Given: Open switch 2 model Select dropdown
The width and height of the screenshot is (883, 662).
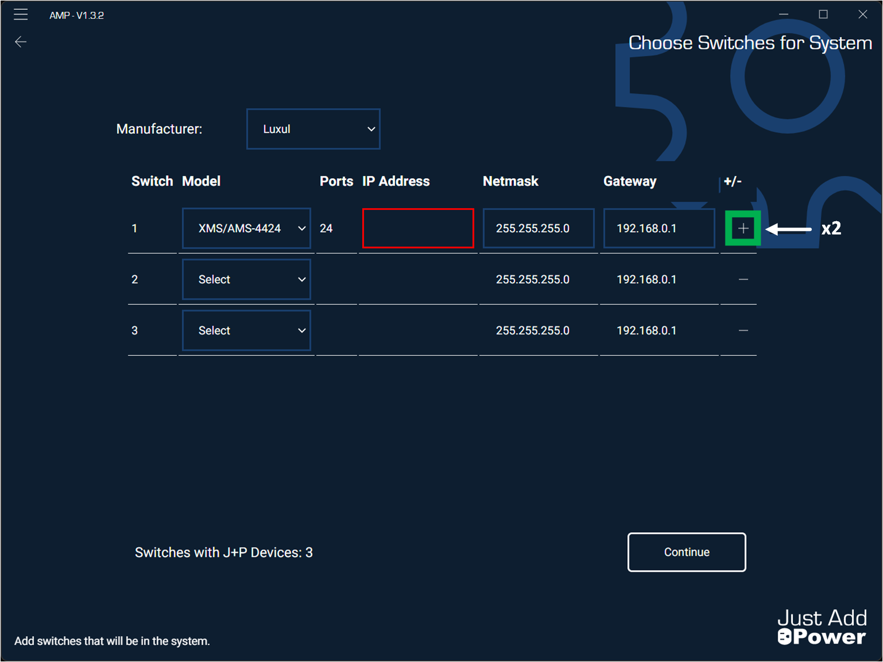Looking at the screenshot, I should 247,279.
